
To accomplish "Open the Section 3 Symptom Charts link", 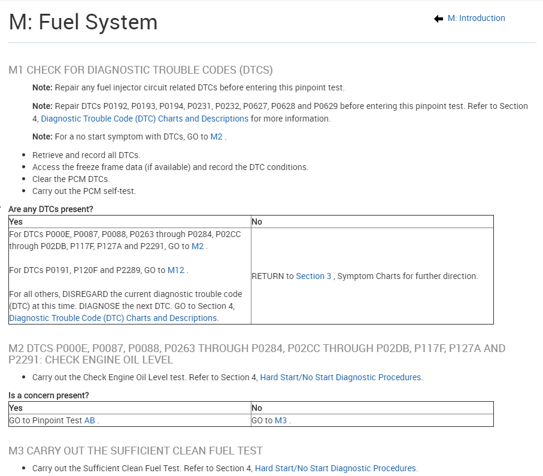I will pos(314,276).
